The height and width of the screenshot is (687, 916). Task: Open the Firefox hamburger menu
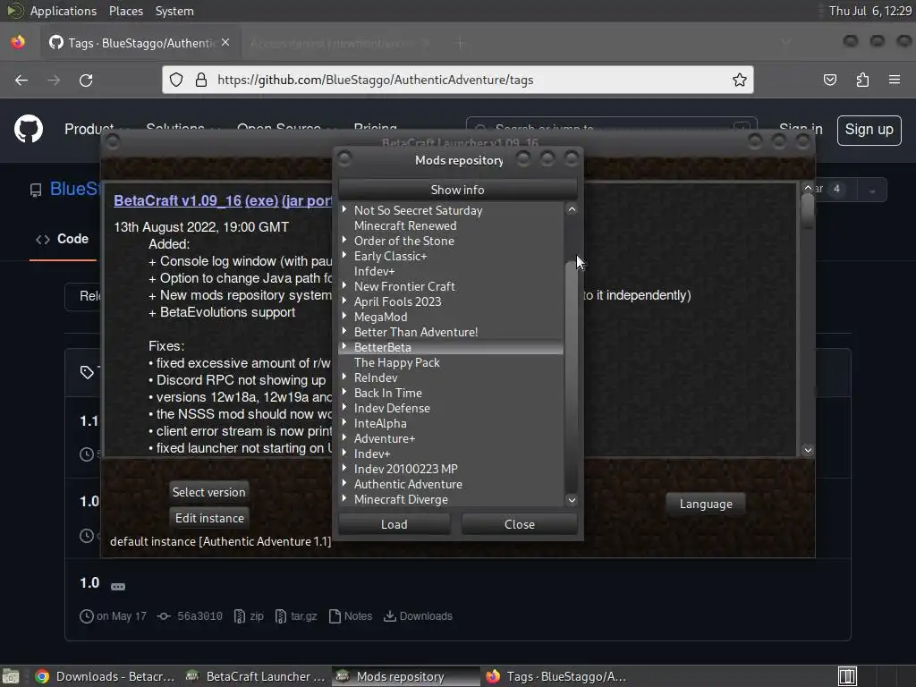coord(895,80)
